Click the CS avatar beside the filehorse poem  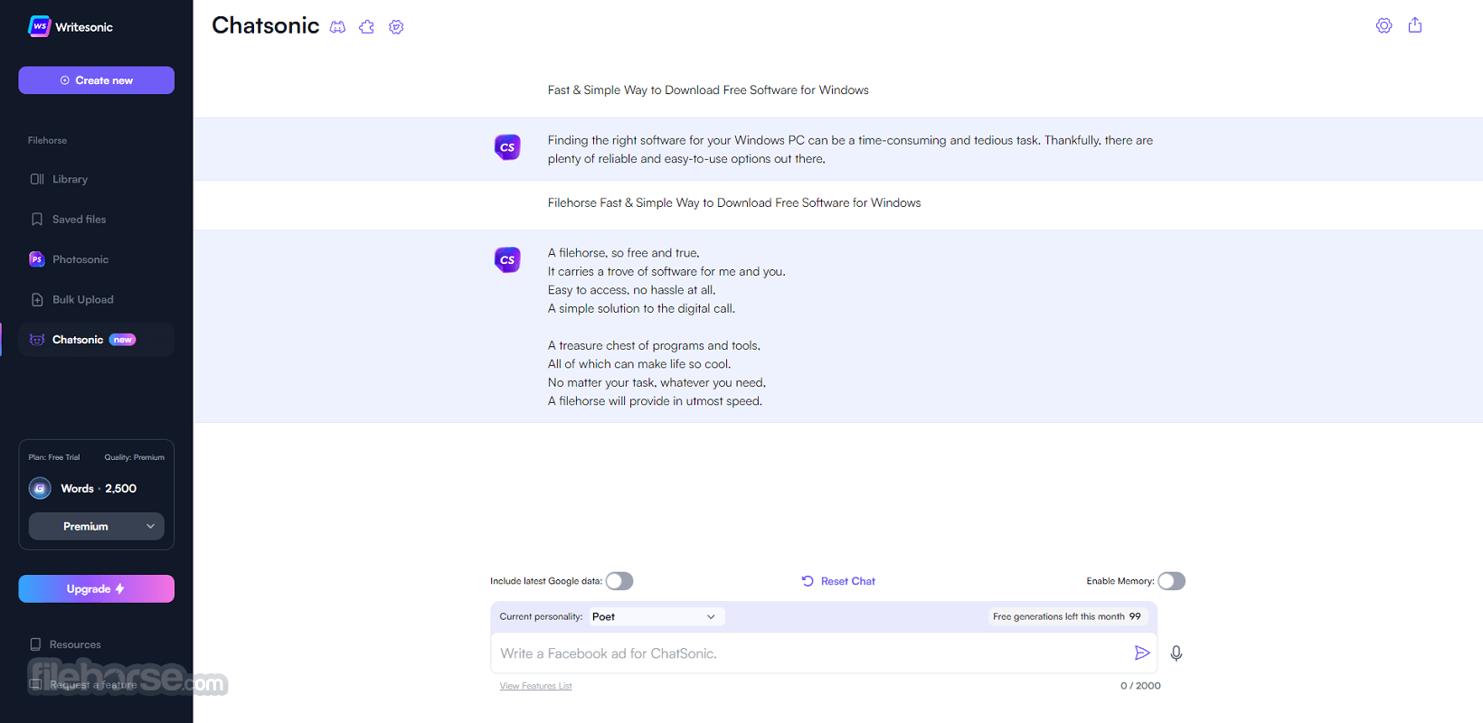pos(507,259)
